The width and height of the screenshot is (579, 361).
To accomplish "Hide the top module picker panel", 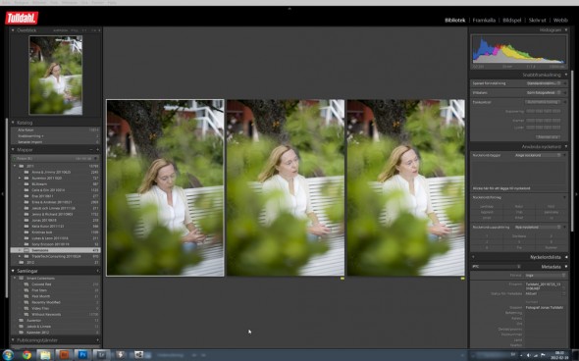I will pos(289,8).
